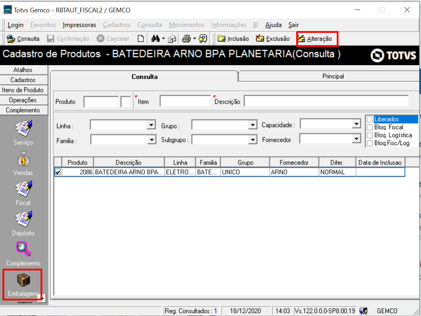Open the printer dropdown arrow
Viewport: 421px width, 316px height.
194,39
